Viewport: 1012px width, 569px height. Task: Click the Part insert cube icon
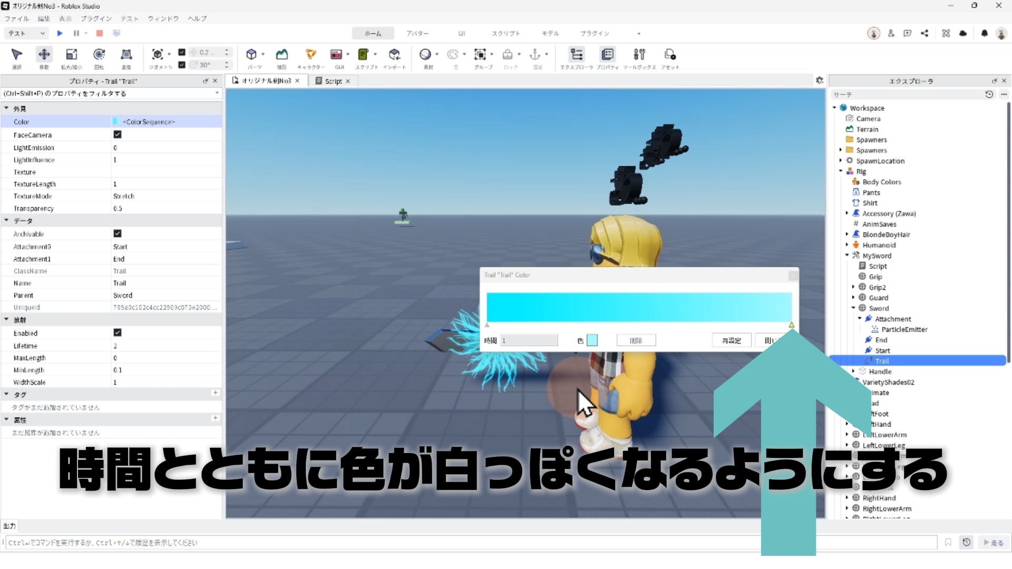coord(251,55)
